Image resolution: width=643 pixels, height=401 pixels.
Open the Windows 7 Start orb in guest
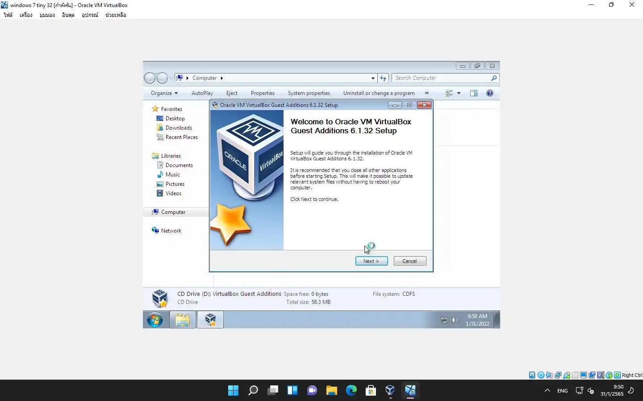tap(155, 320)
